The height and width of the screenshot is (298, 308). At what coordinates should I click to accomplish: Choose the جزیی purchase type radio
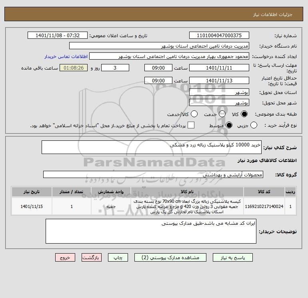(x=254, y=125)
